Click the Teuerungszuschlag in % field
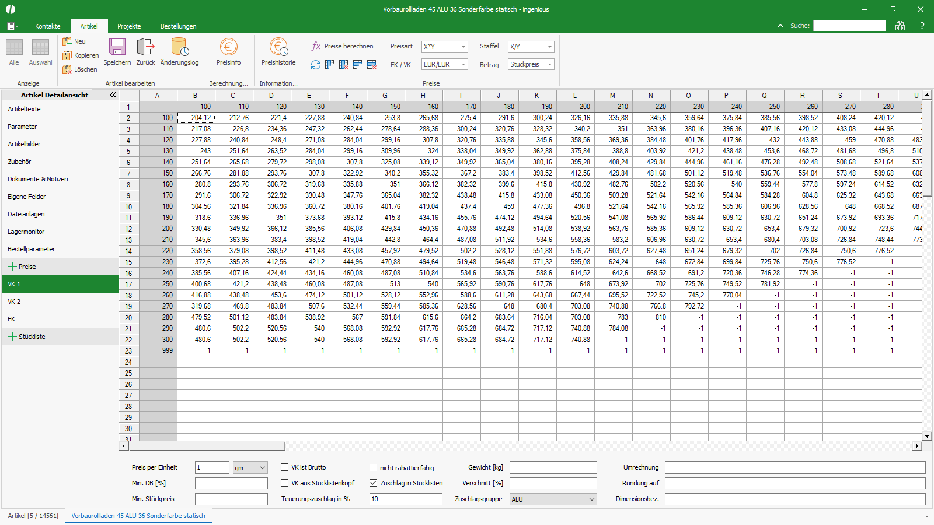Screen dimensions: 934x525 [406, 499]
